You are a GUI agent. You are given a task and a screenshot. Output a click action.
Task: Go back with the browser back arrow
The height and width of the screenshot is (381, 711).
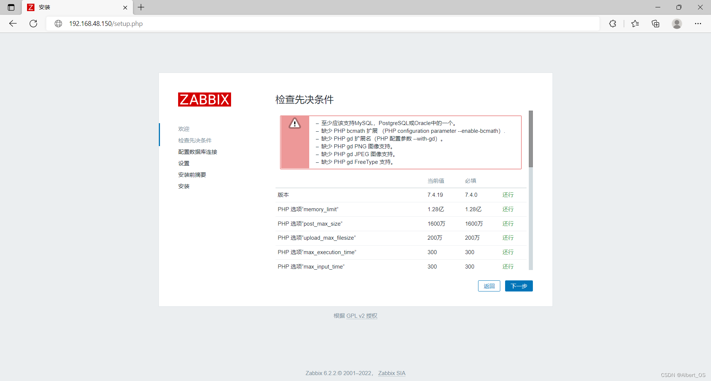click(13, 24)
